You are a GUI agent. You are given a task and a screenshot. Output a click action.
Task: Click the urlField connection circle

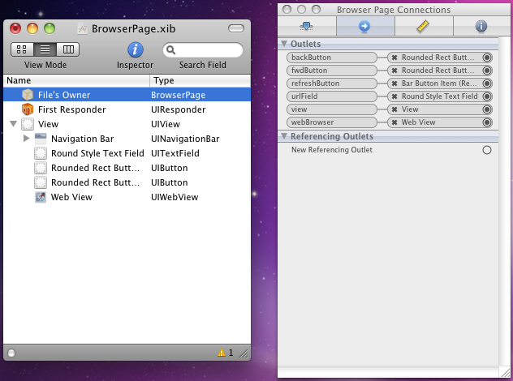[487, 96]
